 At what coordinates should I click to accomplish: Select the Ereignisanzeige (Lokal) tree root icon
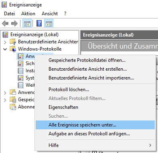pos(5,35)
